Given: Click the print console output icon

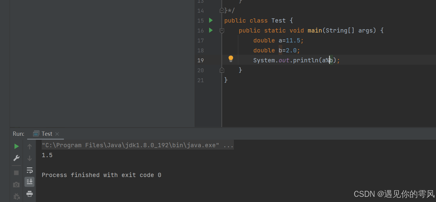Looking at the screenshot, I should pyautogui.click(x=30, y=194).
